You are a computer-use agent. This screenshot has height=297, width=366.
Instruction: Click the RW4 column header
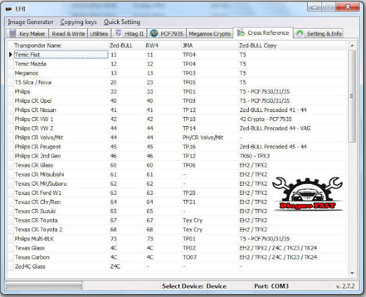[163, 46]
